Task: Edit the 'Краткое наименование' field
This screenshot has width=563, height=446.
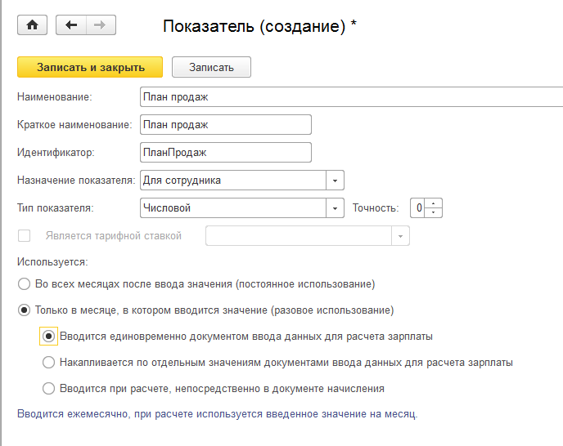Action: pos(226,125)
